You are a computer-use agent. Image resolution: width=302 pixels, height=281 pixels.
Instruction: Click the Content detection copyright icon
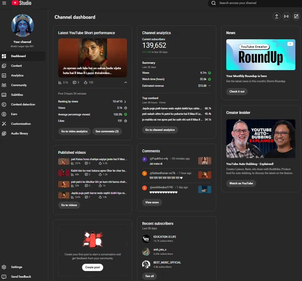pos(4,104)
